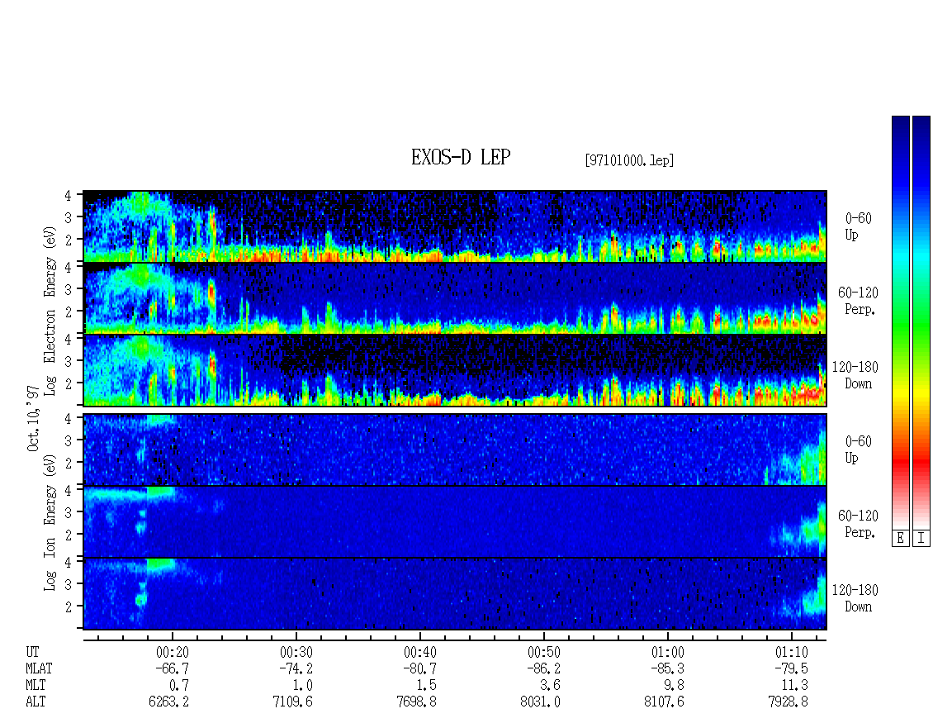Click the MLT value 0.7
This screenshot has width=933, height=723.
[x=178, y=686]
